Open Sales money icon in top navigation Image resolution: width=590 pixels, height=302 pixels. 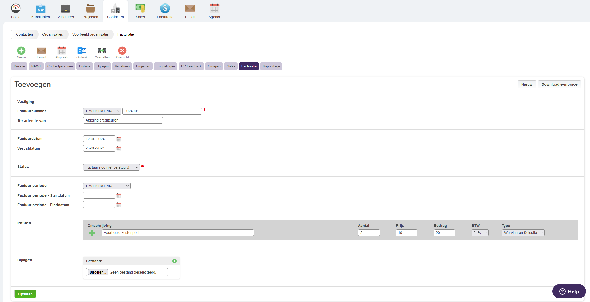coord(140,9)
